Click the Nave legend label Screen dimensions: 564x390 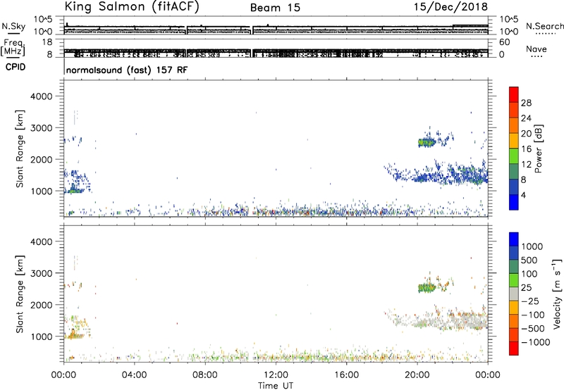536,49
